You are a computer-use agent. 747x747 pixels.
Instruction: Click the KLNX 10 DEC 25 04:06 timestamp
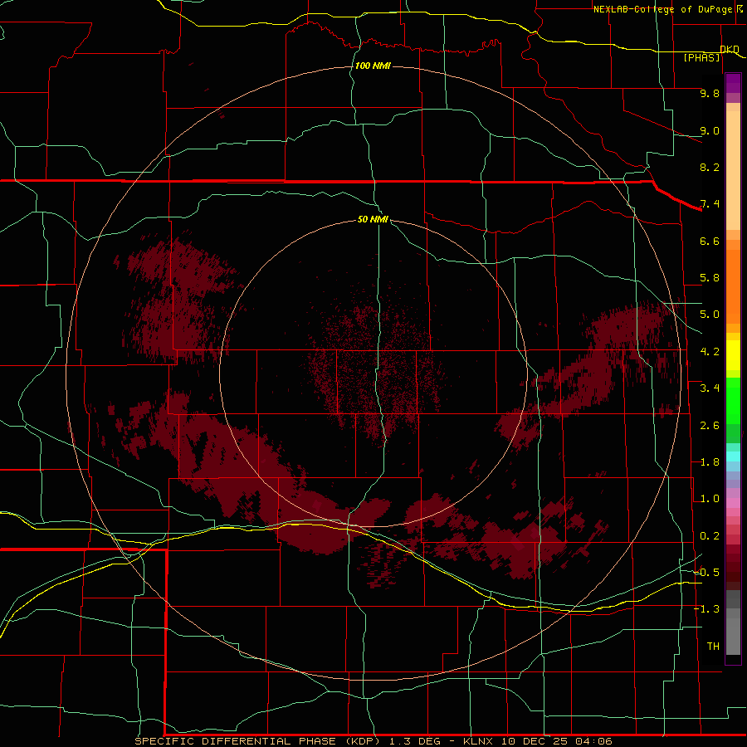point(537,741)
